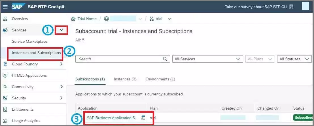Open the SAP Business Application Studio link
Screen dimensions: 314x126
pos(113,118)
